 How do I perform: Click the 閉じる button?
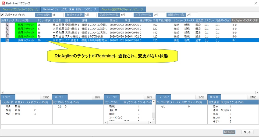247,132
